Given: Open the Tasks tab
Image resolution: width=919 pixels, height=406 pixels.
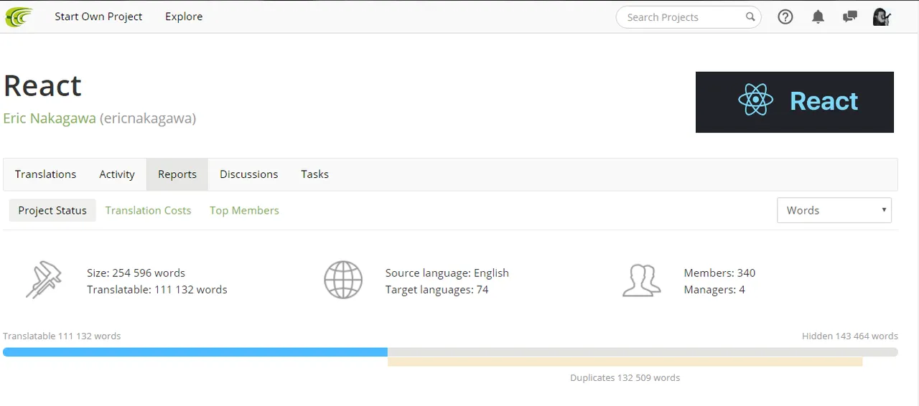Looking at the screenshot, I should click(x=314, y=174).
